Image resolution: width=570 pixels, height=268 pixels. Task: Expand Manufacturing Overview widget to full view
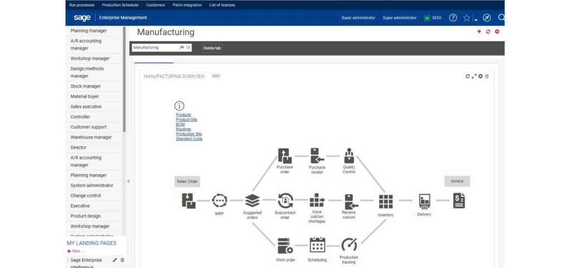click(474, 76)
